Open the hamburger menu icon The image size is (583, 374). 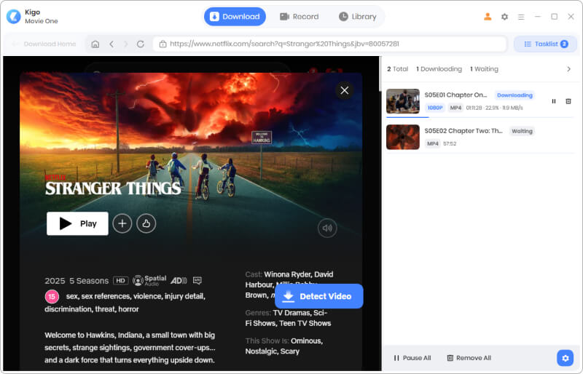point(521,17)
